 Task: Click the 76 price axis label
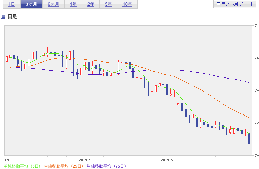[x=257, y=58]
